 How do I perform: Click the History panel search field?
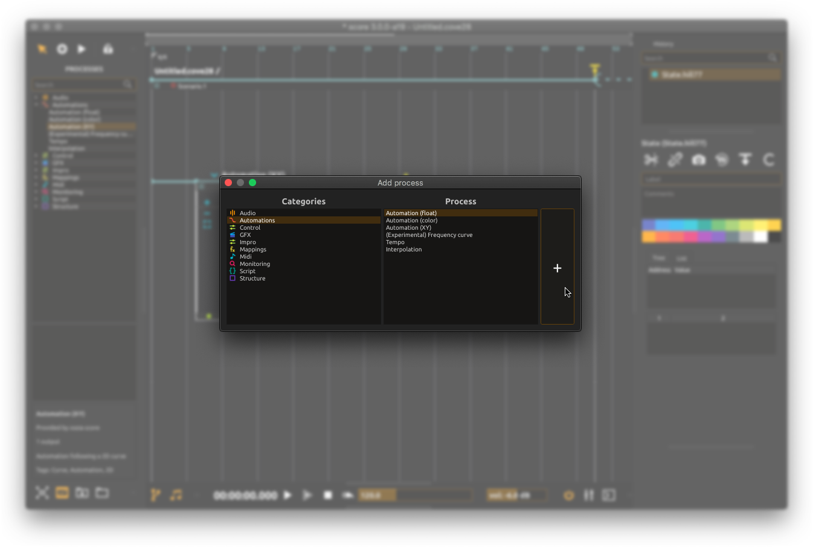(710, 58)
